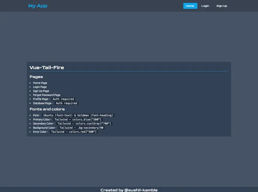Screen dimensions: 258x192
Task: Click the Pages section heading
Action: coord(36,77)
